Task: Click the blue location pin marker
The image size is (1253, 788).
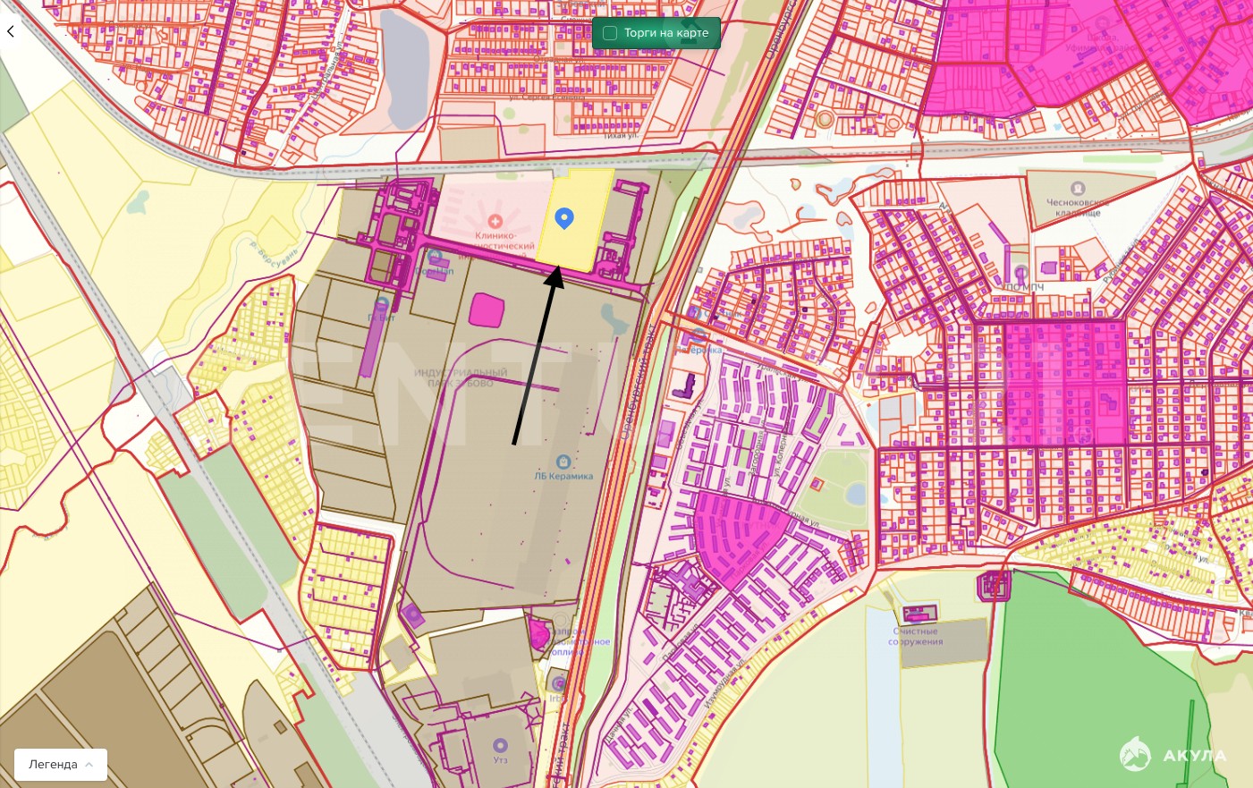Action: [x=564, y=217]
